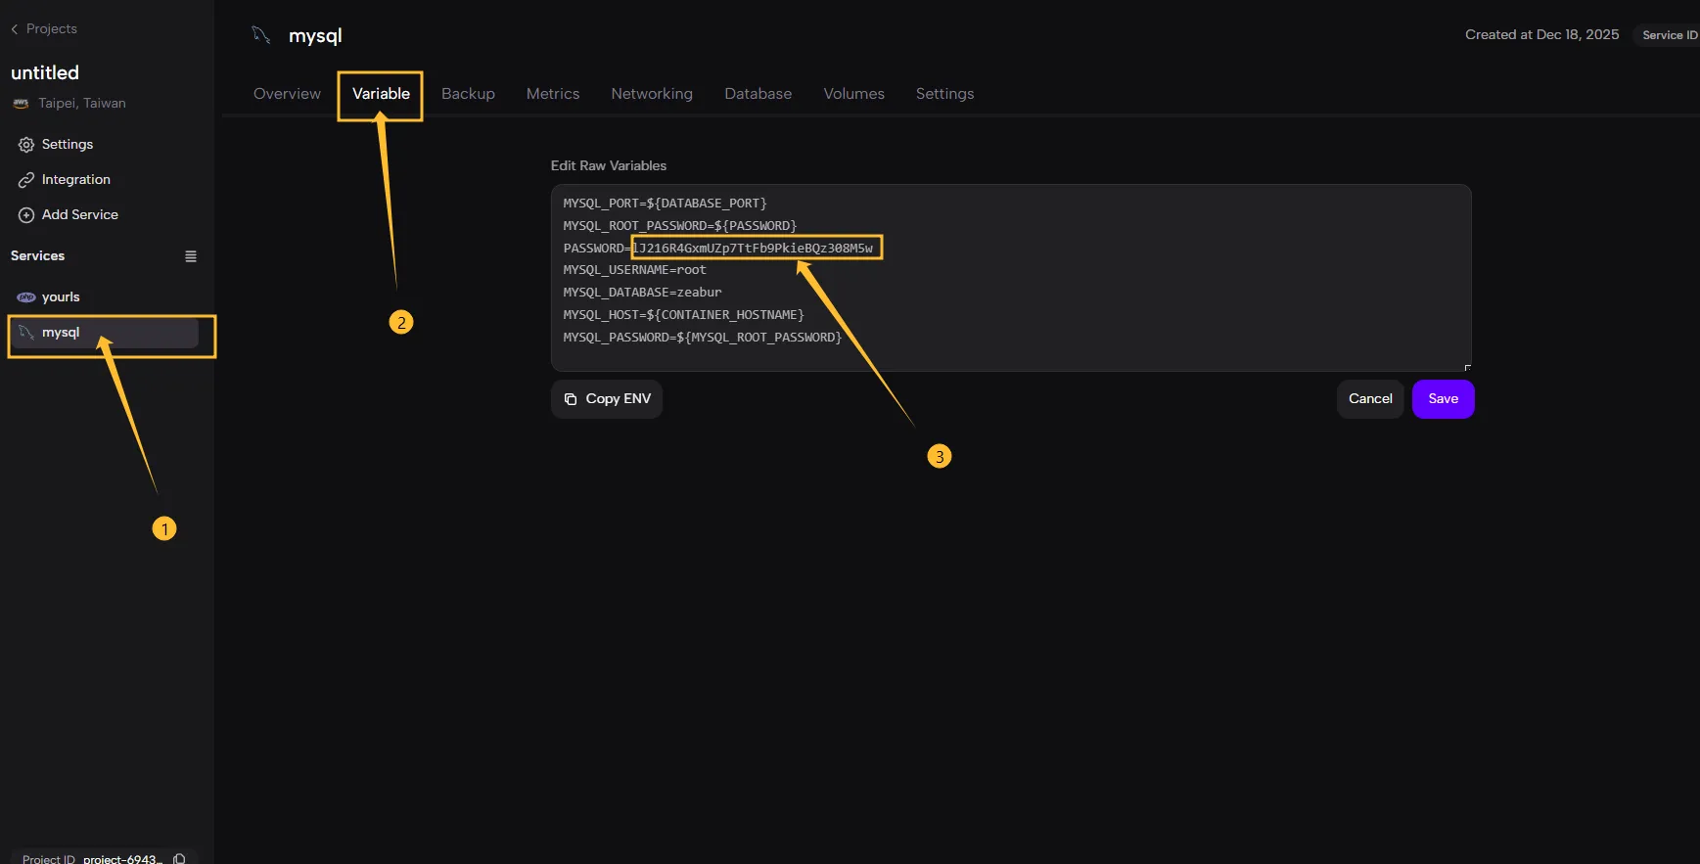This screenshot has height=864, width=1700.
Task: Click the Settings gear icon in sidebar
Action: click(26, 145)
